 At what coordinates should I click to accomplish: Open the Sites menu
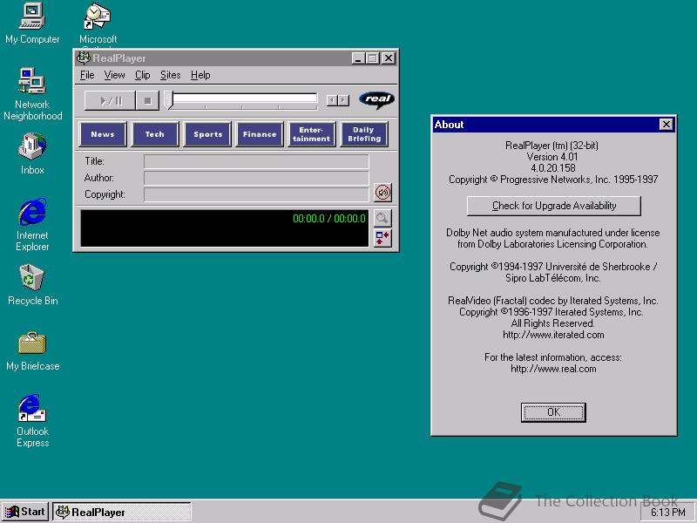(170, 75)
